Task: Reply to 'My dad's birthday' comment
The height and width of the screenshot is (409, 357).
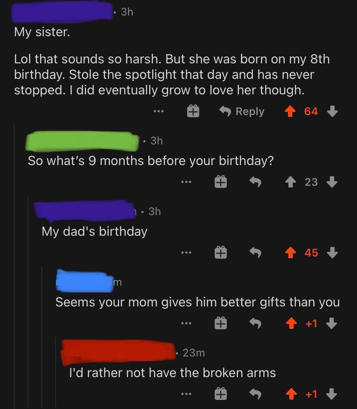Action: [256, 253]
